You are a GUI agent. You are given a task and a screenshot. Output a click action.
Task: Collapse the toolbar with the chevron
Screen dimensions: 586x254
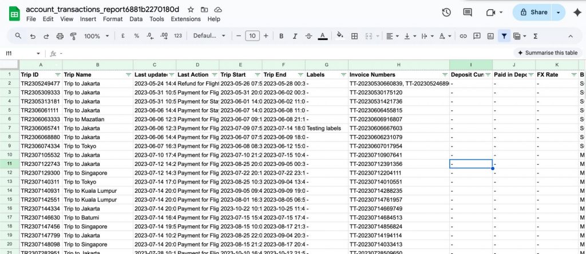point(571,36)
